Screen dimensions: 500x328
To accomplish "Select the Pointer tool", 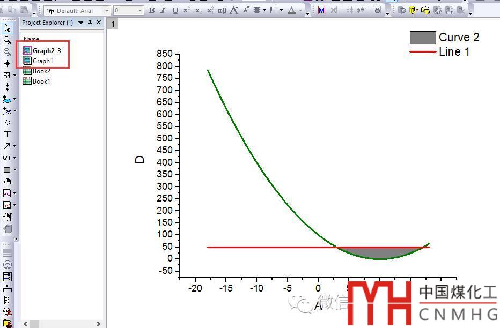I will (8, 28).
